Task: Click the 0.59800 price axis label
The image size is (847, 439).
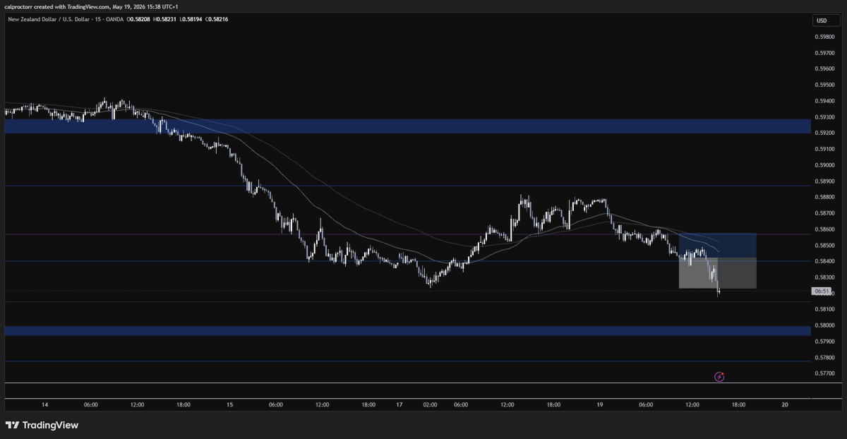Action: point(826,37)
